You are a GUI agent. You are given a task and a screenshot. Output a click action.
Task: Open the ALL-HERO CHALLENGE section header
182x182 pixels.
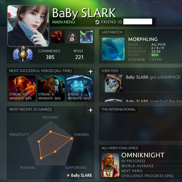pyautogui.click(x=120, y=148)
